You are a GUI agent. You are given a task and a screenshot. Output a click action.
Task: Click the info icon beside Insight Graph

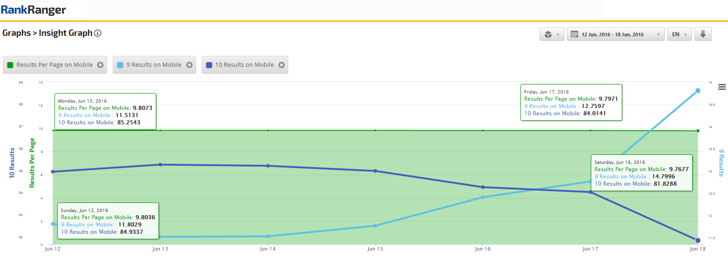pos(98,33)
